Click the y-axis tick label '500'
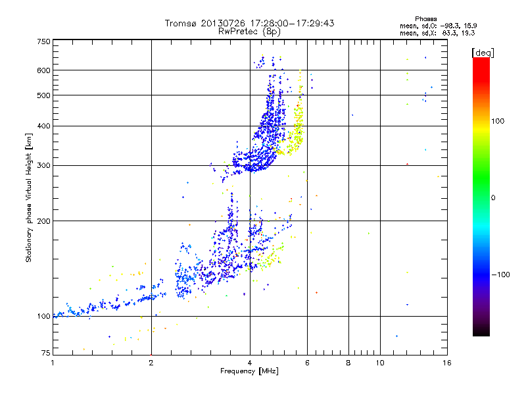Viewport: 526px width, 395px height. (44, 95)
